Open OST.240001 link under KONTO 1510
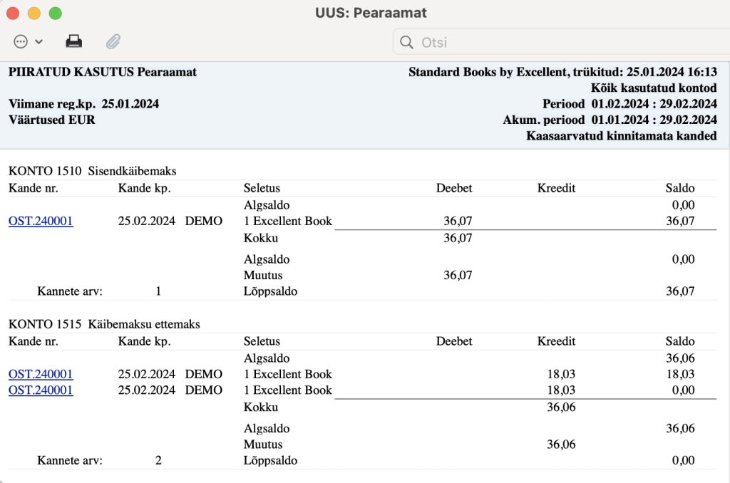Image resolution: width=730 pixels, height=483 pixels. point(41,221)
